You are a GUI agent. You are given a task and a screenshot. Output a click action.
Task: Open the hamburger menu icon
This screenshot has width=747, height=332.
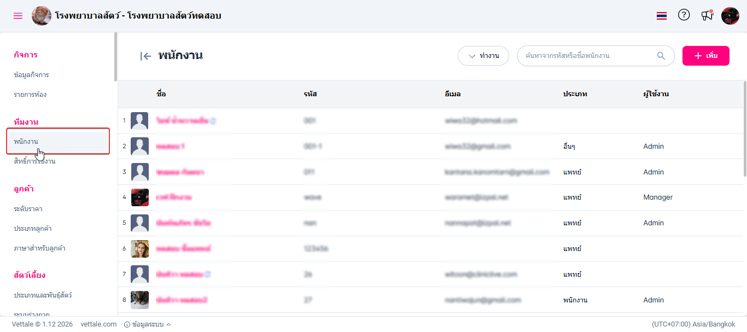[18, 16]
